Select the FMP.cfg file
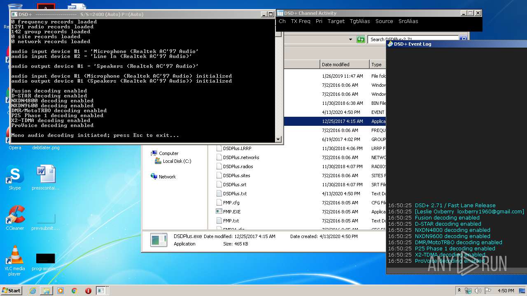Screen dimensions: 527x296 (231, 203)
